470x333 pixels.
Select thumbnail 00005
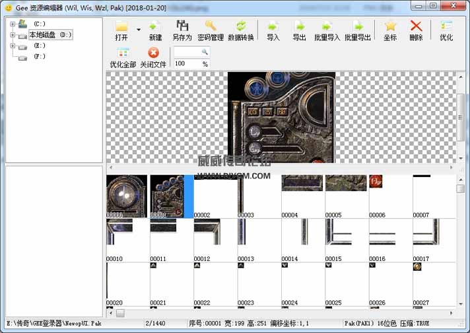(x=347, y=196)
